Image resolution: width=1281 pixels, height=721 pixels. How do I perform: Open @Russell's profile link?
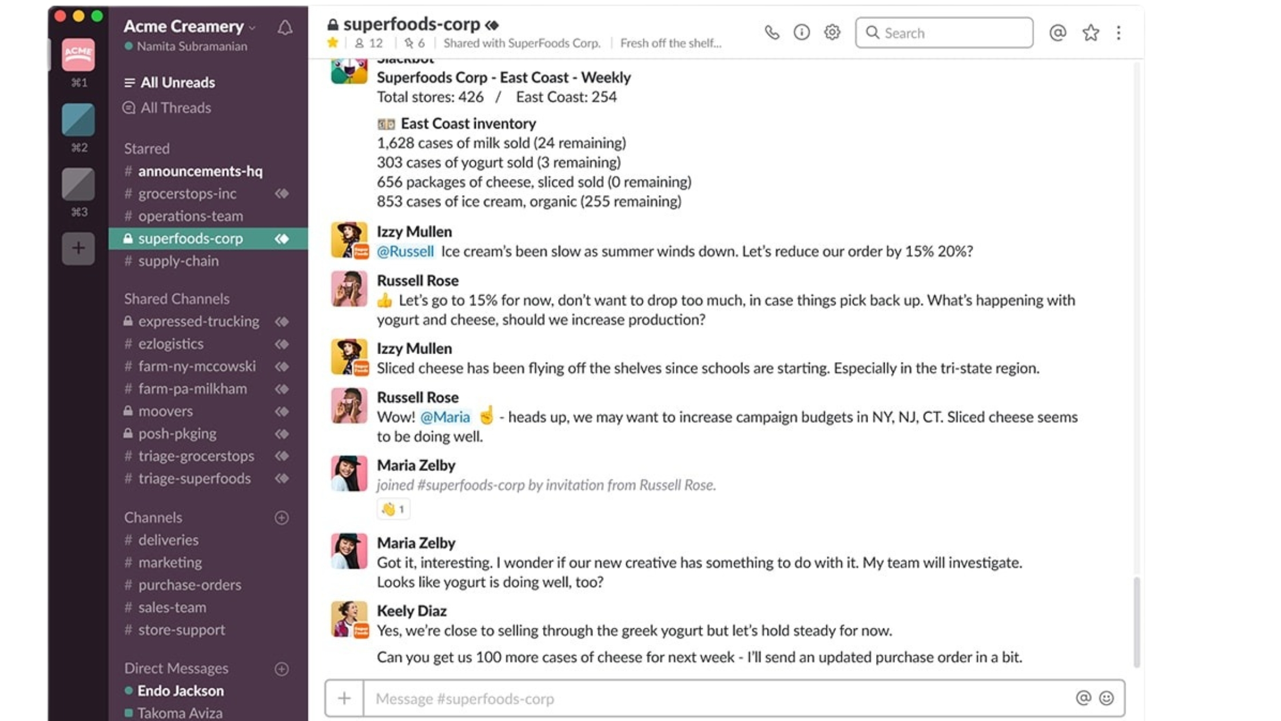pos(406,251)
